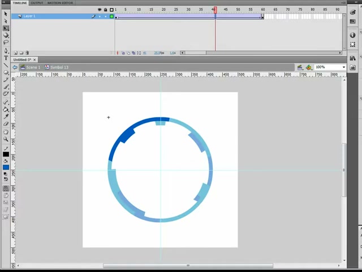
Task: Reset to black and white colors
Action: tap(6, 174)
